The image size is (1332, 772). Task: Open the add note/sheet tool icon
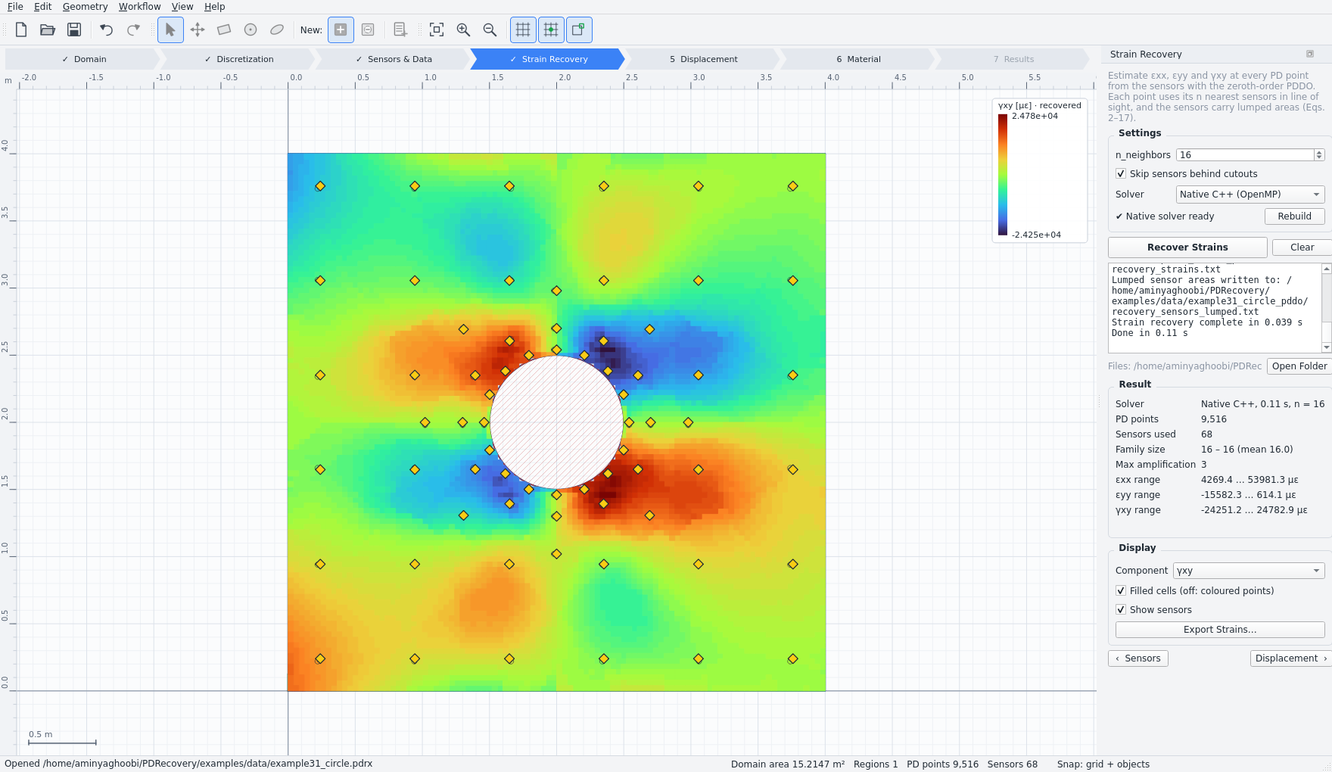click(400, 30)
